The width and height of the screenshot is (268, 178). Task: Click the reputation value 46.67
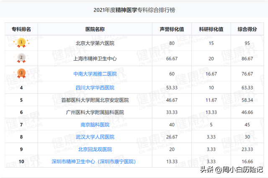[172, 100]
